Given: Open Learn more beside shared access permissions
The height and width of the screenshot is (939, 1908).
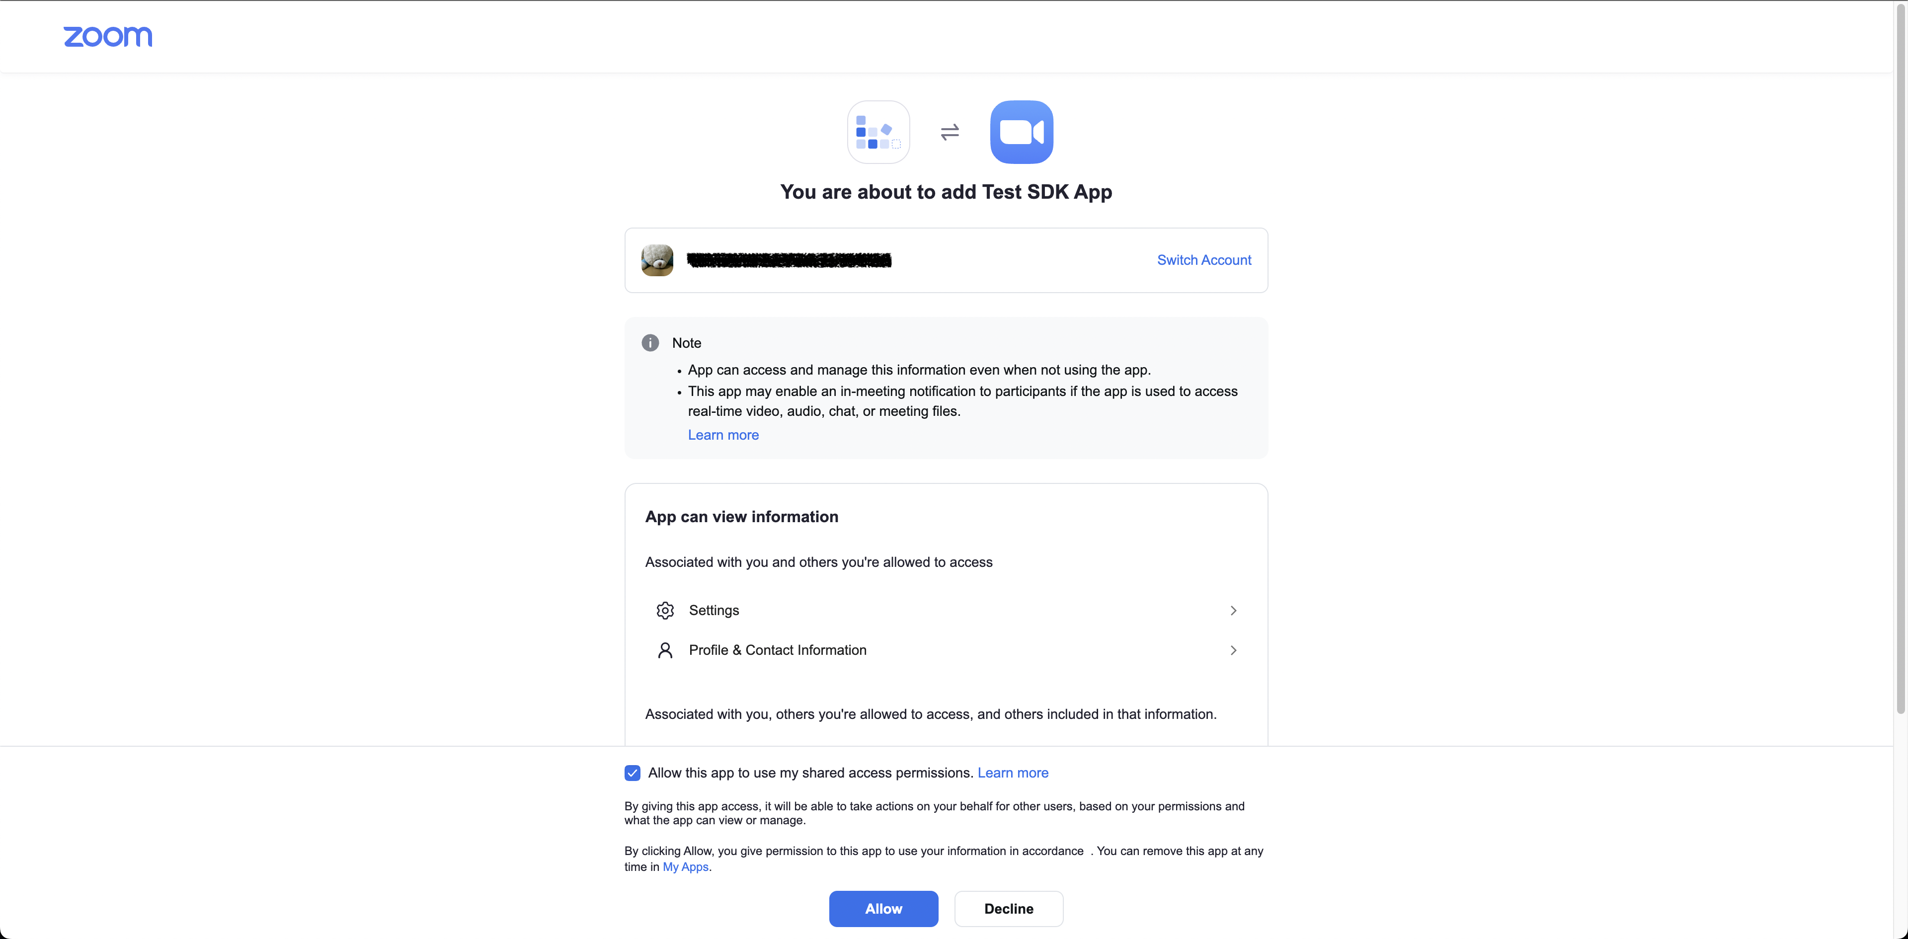Looking at the screenshot, I should [x=1013, y=773].
